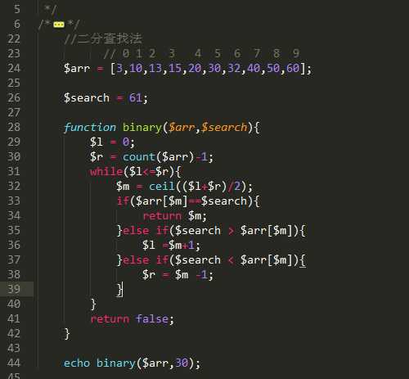Click the 'if' keyword on line 33

pyautogui.click(x=123, y=201)
